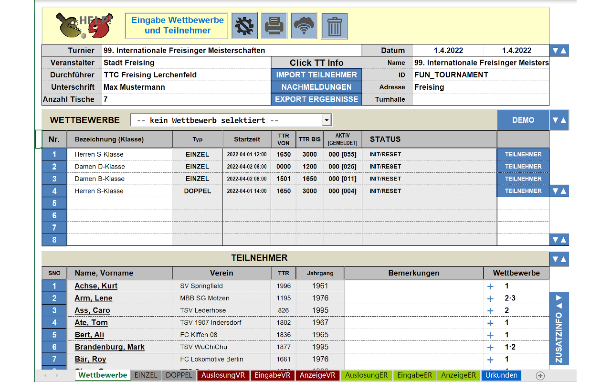611x382 pixels.
Task: Click the cloud Wi-Fi sync icon
Action: point(304,26)
